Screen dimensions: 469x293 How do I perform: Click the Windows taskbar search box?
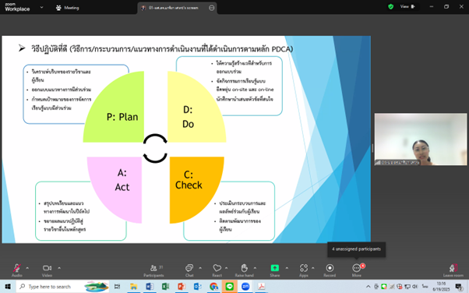pyautogui.click(x=49, y=287)
